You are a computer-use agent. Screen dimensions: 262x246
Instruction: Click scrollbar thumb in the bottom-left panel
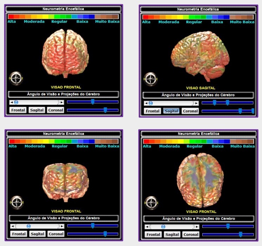28,226
